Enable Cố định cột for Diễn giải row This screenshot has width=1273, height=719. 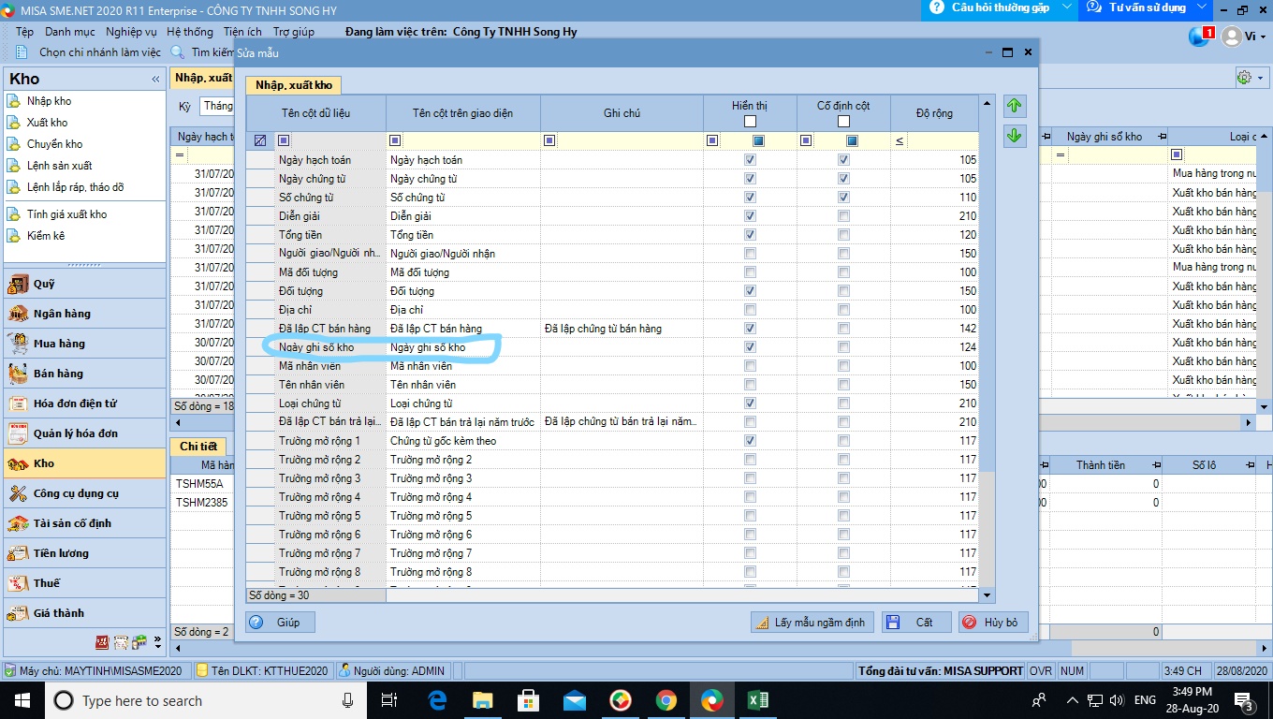[843, 216]
